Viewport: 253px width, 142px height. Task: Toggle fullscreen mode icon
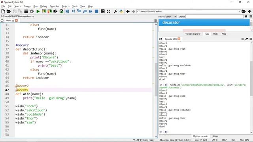(x=109, y=11)
